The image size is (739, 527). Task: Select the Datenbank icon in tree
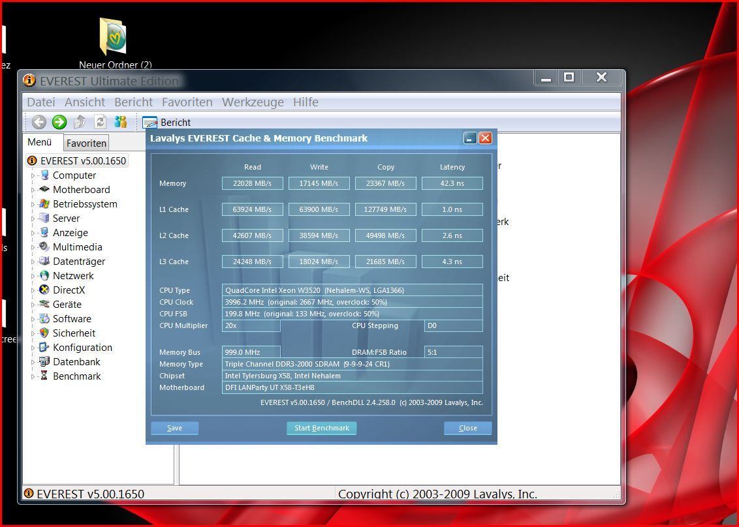(44, 362)
